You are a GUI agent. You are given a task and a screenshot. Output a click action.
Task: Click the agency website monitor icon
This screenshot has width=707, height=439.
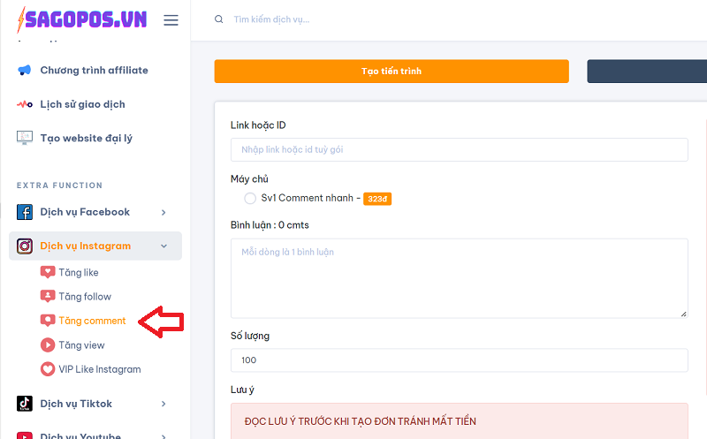coord(25,138)
